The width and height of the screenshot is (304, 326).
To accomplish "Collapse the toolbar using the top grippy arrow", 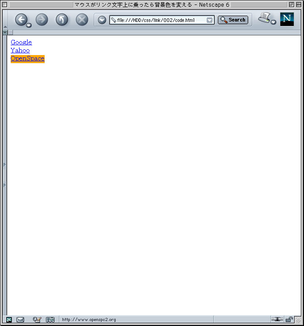I will 5,27.
